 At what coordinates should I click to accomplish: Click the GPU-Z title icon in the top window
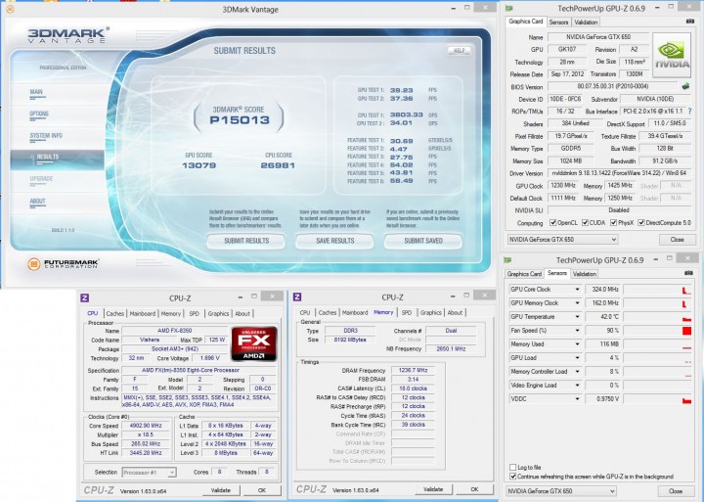tap(509, 8)
